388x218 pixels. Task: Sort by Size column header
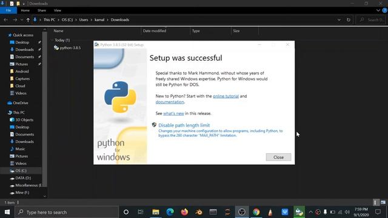pyautogui.click(x=236, y=31)
